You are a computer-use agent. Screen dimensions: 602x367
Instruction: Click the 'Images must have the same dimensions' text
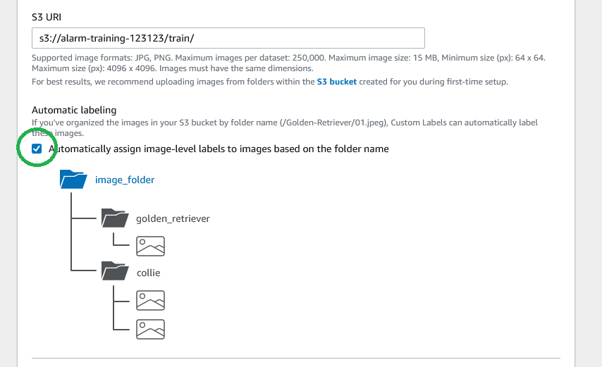[x=236, y=68]
